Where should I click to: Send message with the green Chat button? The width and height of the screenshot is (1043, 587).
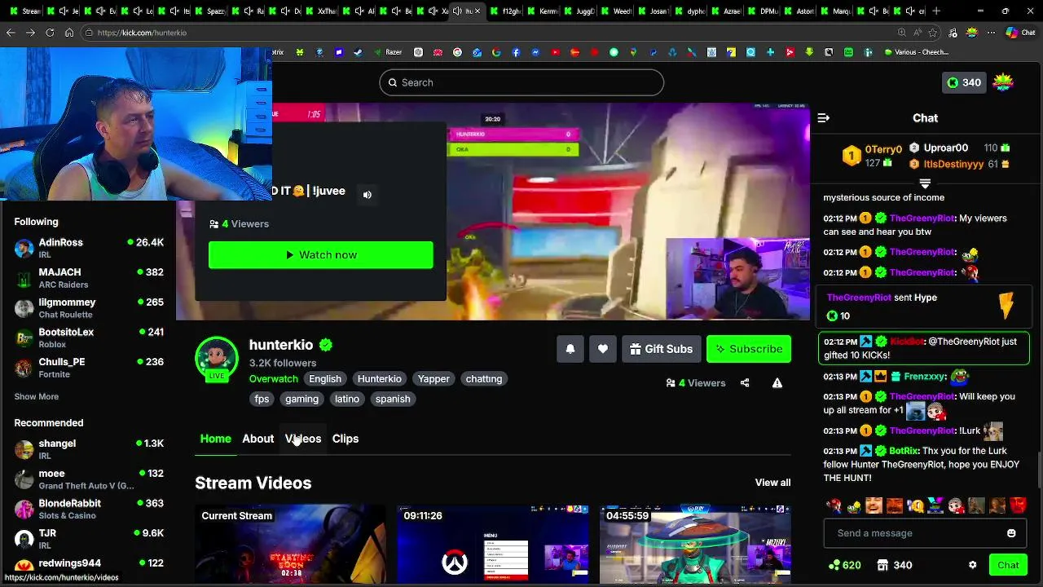click(x=1008, y=565)
